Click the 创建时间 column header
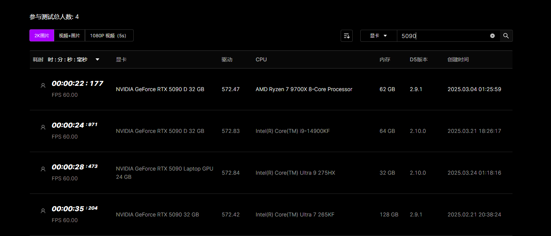 pos(458,59)
